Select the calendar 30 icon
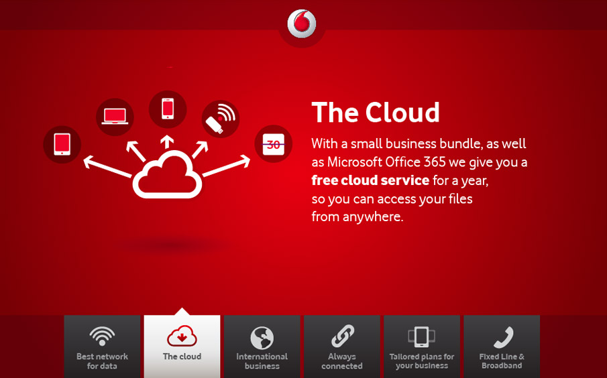The height and width of the screenshot is (378, 607). (x=273, y=144)
